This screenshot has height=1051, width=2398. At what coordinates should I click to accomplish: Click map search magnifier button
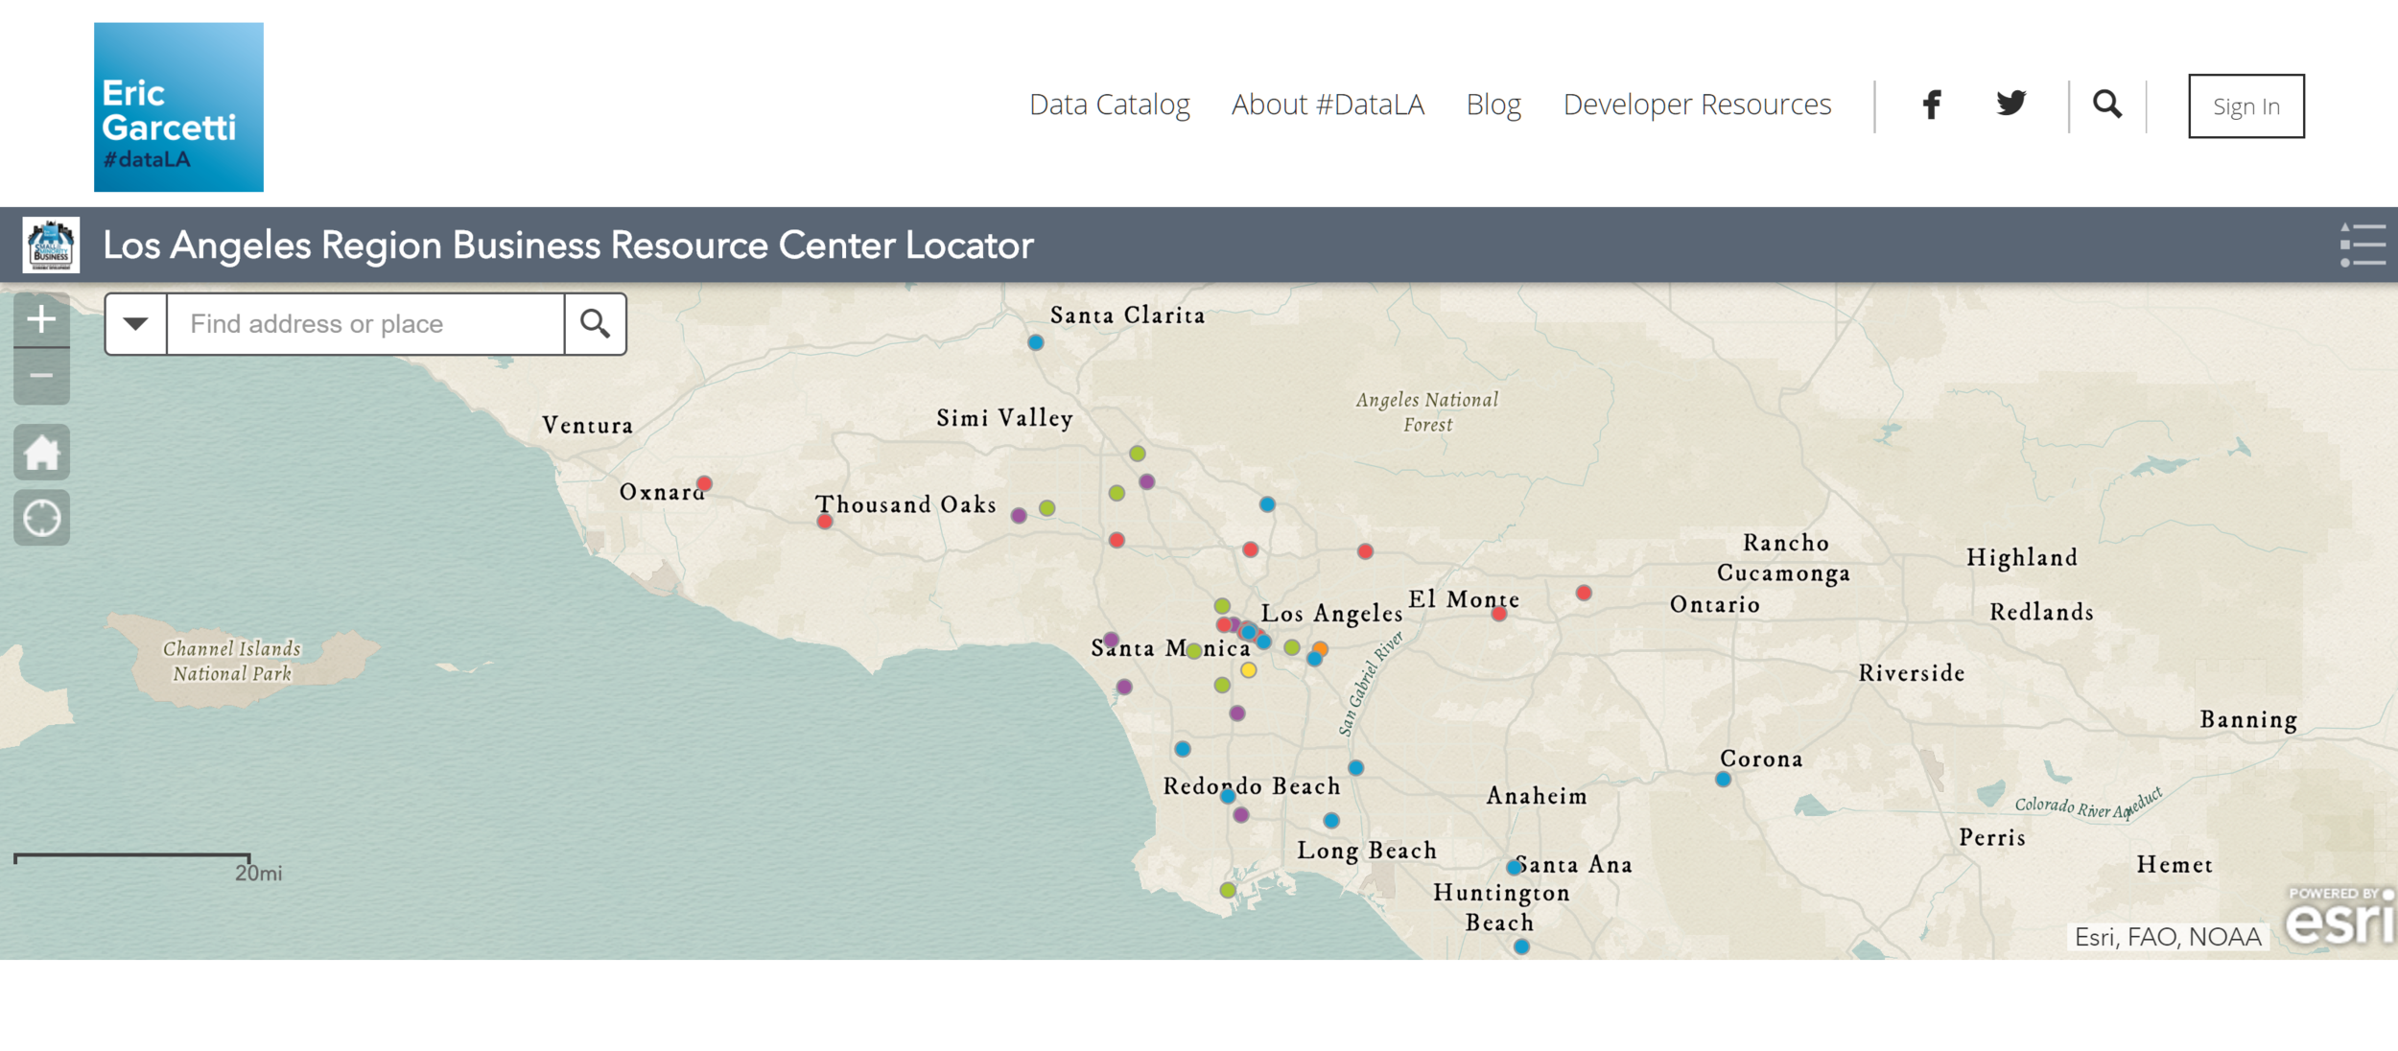click(x=595, y=324)
